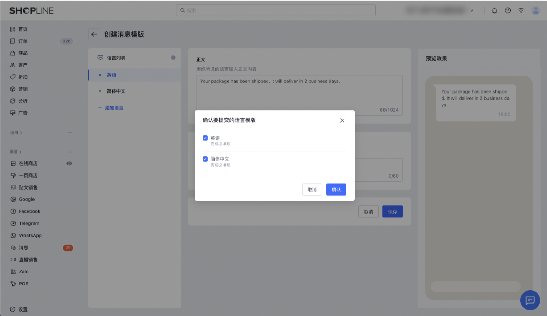Click the back arrow beside 创建消息模版
The height and width of the screenshot is (316, 547).
tap(94, 34)
